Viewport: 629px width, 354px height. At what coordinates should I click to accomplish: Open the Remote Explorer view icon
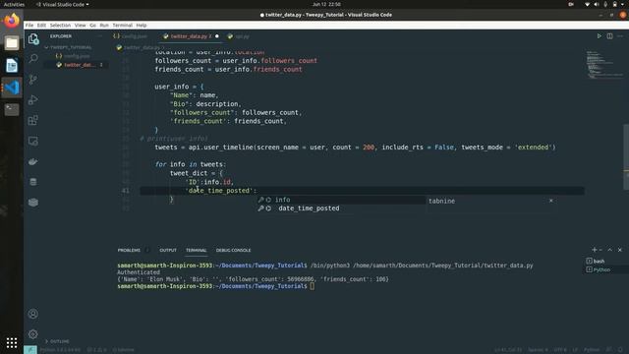click(x=33, y=141)
